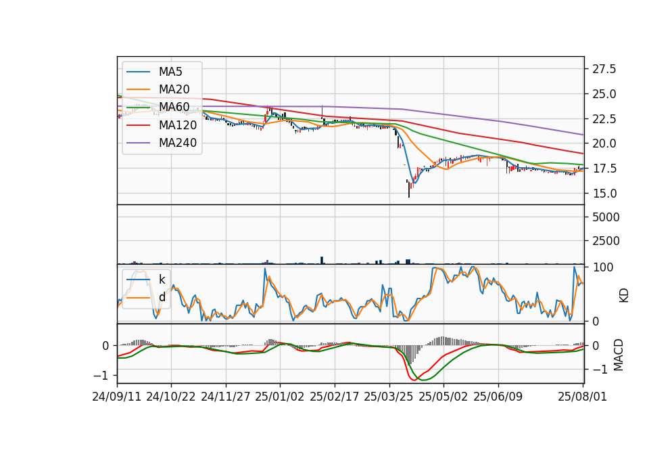
Task: Click the MA20 legend label
Action: coord(174,89)
